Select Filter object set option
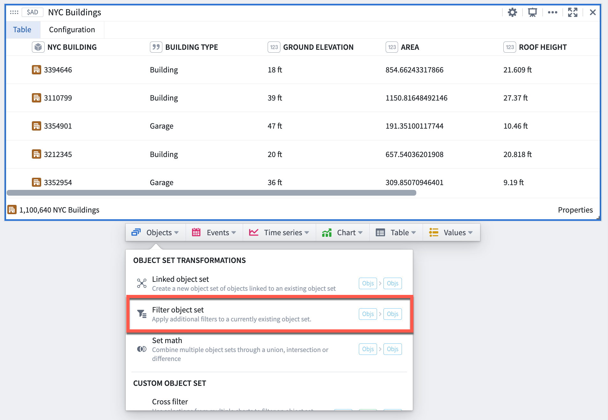 269,314
